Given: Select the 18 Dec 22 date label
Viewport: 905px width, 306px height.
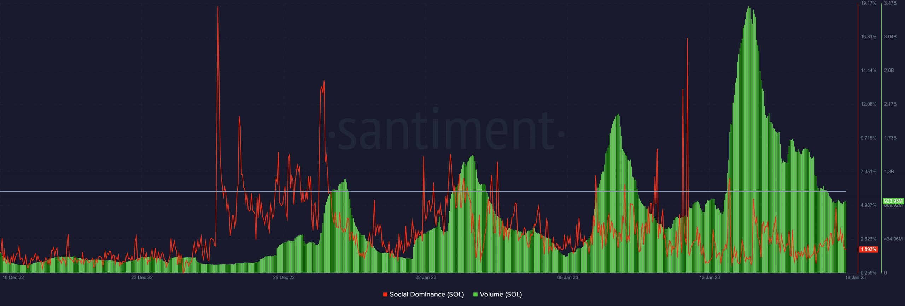Looking at the screenshot, I should (13, 277).
